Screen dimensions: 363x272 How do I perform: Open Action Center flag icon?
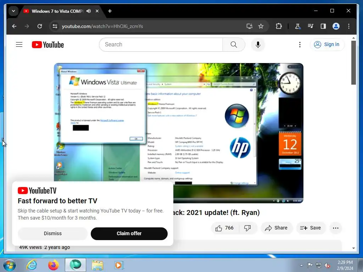point(310,265)
